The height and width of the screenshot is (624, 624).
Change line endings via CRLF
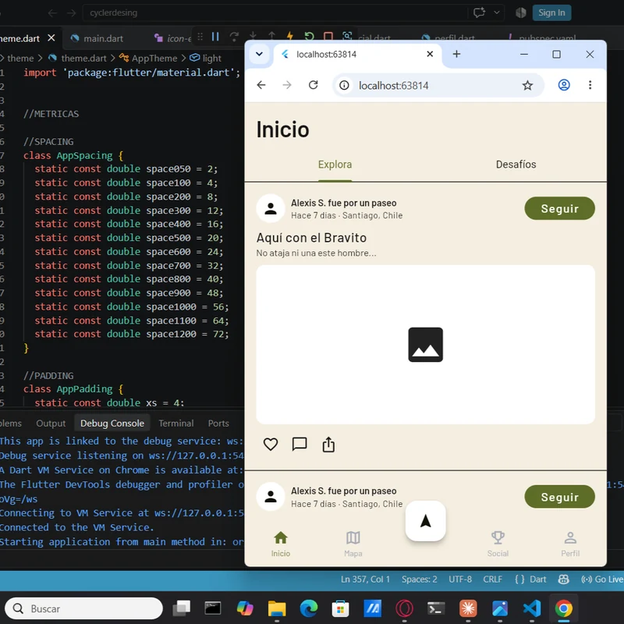[493, 580]
